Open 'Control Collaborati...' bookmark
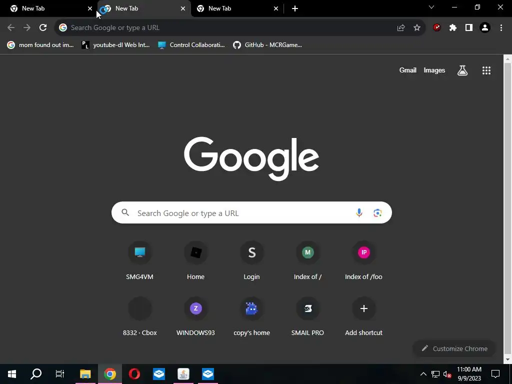This screenshot has height=384, width=512. click(x=191, y=45)
